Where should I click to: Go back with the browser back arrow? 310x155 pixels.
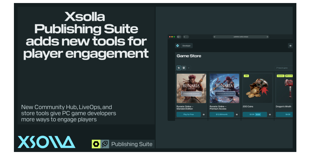pos(184,37)
